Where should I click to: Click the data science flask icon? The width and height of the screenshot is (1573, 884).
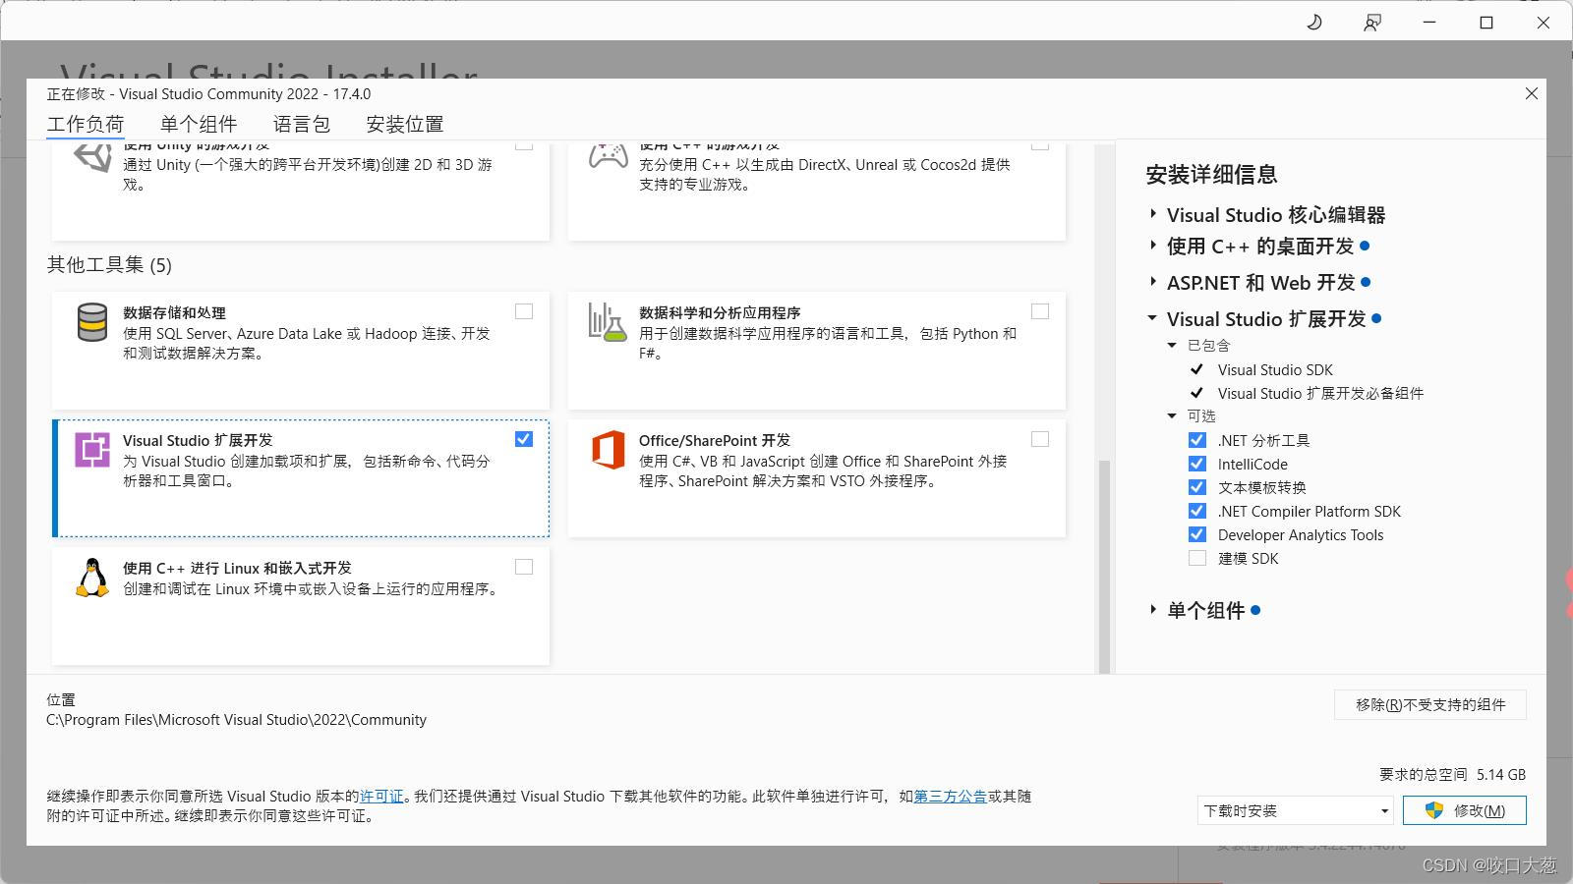tap(608, 322)
